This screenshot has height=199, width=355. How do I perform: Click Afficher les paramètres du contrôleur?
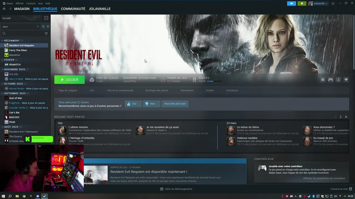click(x=324, y=178)
